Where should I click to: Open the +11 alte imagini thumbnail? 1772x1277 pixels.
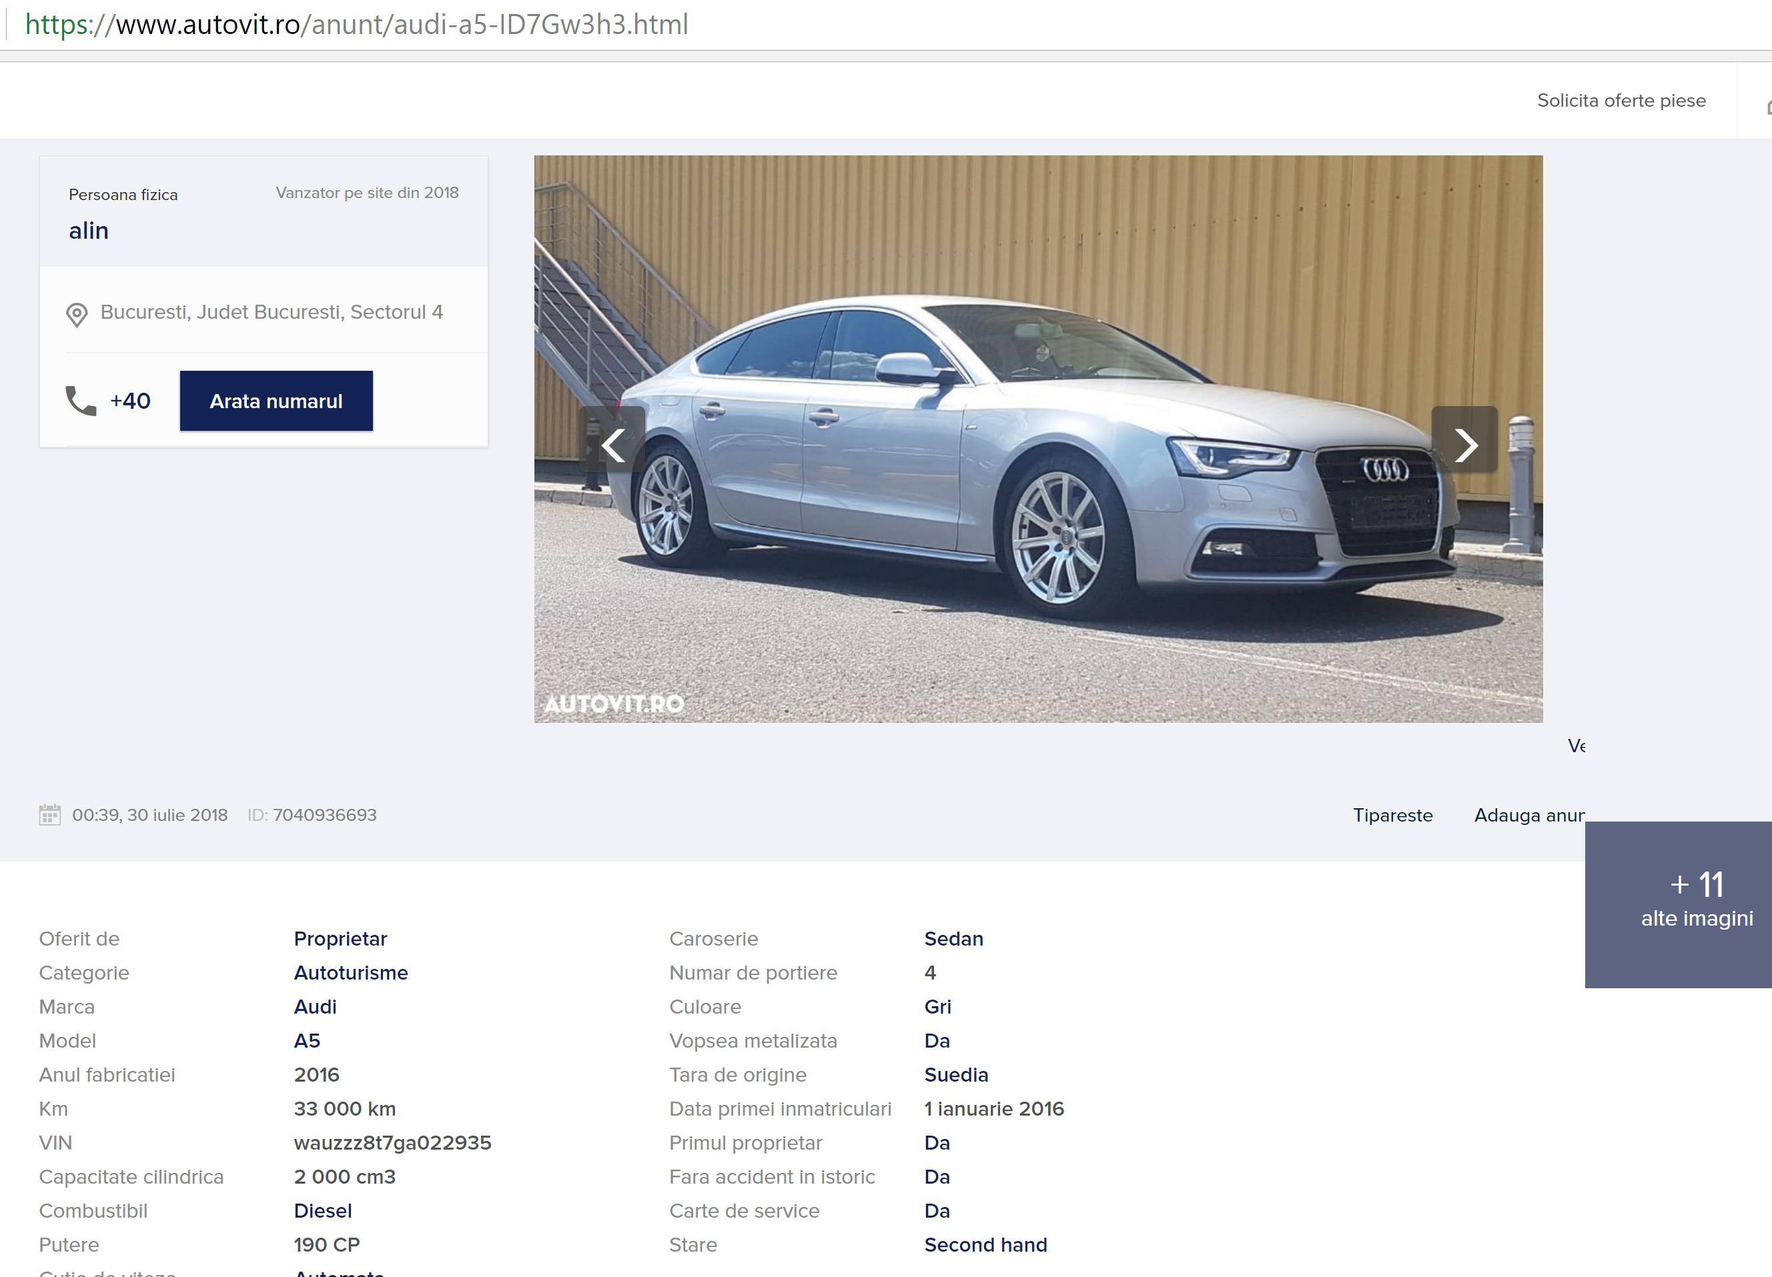click(x=1678, y=904)
